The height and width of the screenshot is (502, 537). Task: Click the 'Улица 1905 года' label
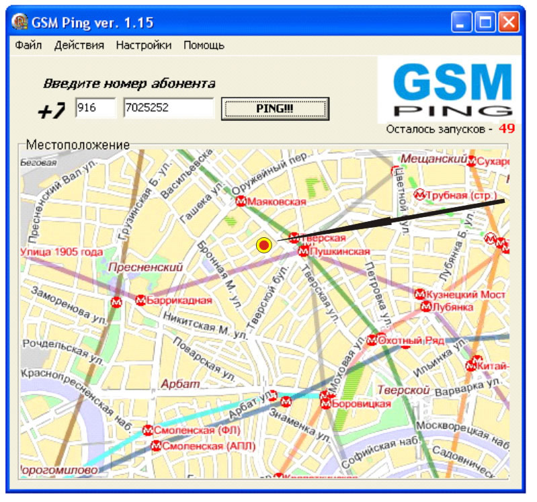click(x=61, y=252)
